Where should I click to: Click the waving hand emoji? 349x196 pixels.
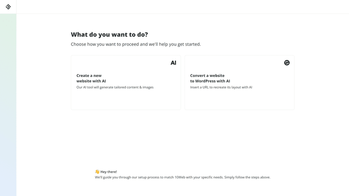pos(97,172)
